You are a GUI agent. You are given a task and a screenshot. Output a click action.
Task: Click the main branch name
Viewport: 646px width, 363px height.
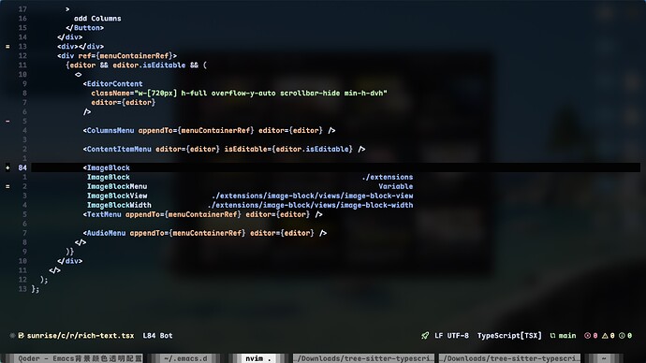click(x=567, y=336)
